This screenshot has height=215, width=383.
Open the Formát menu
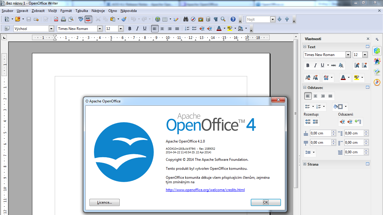[x=66, y=11]
